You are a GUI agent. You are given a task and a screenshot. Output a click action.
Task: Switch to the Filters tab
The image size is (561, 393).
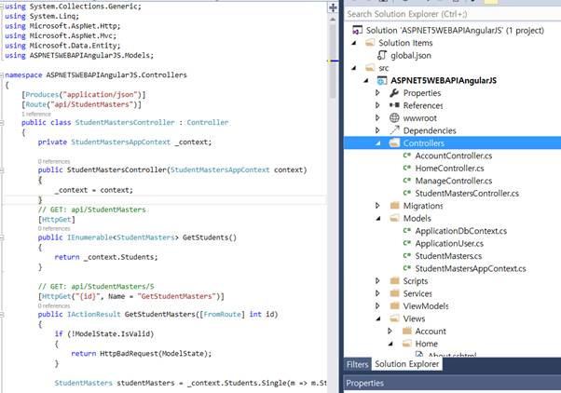pyautogui.click(x=357, y=364)
